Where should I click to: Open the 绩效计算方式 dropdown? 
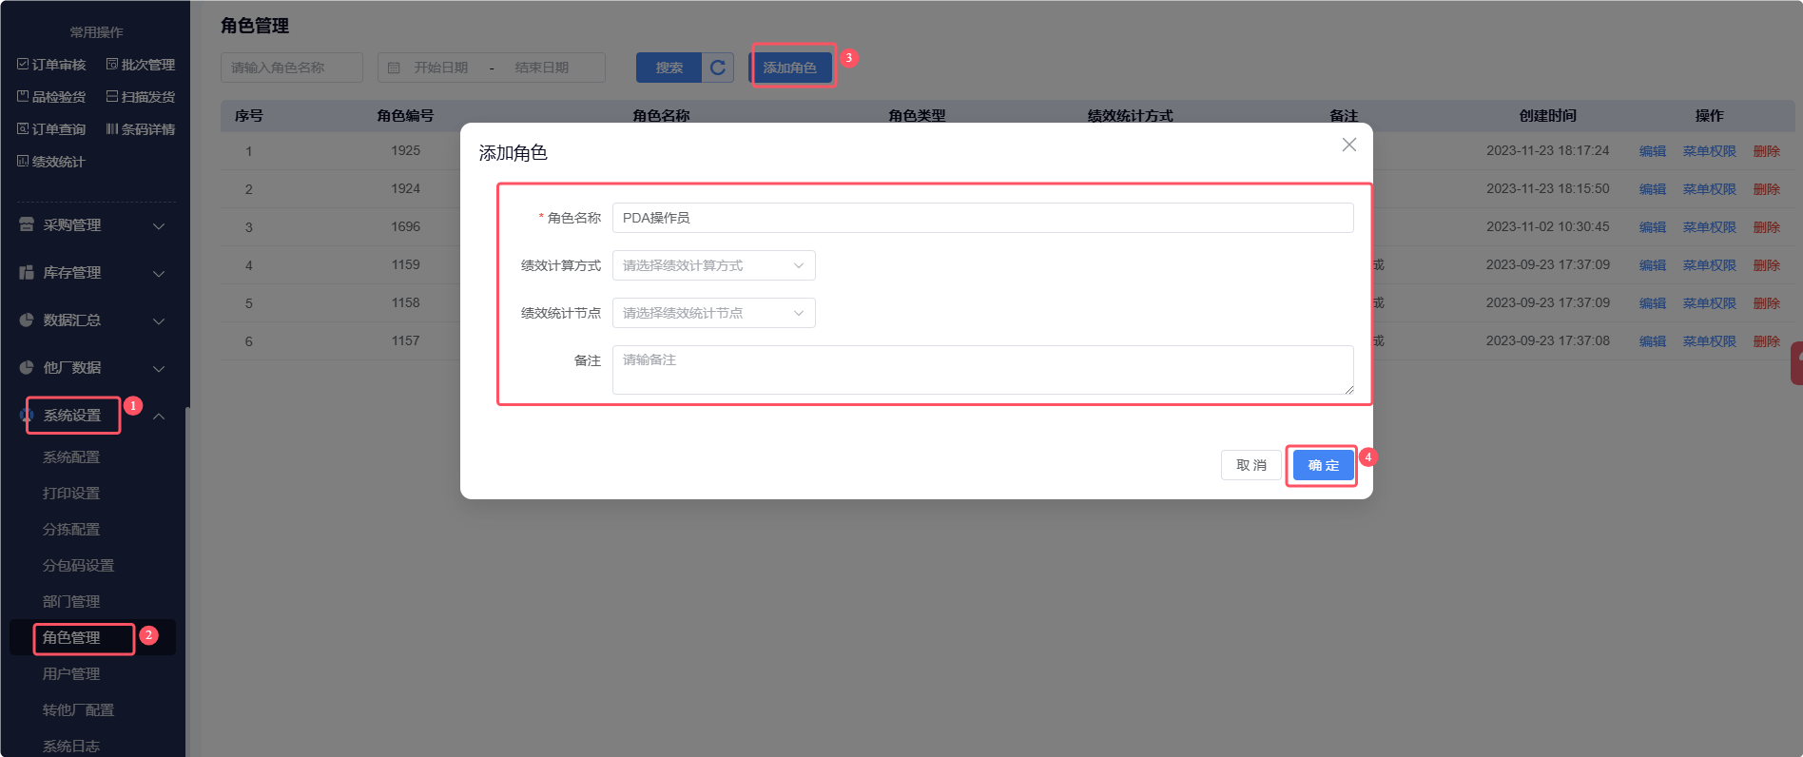pos(713,265)
